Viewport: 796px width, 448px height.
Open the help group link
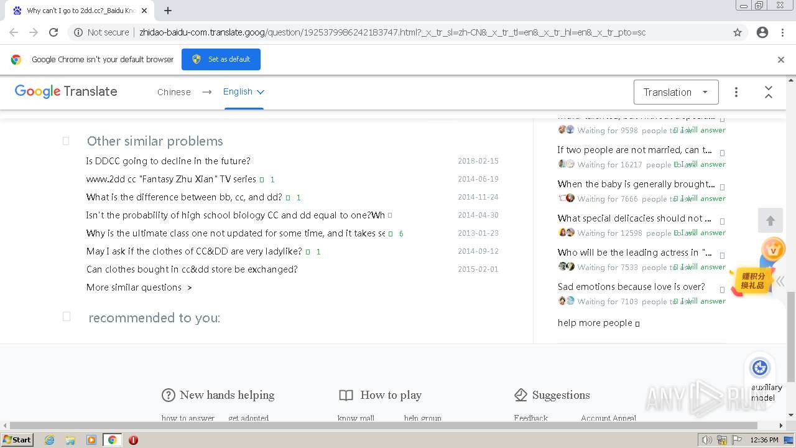coord(423,418)
